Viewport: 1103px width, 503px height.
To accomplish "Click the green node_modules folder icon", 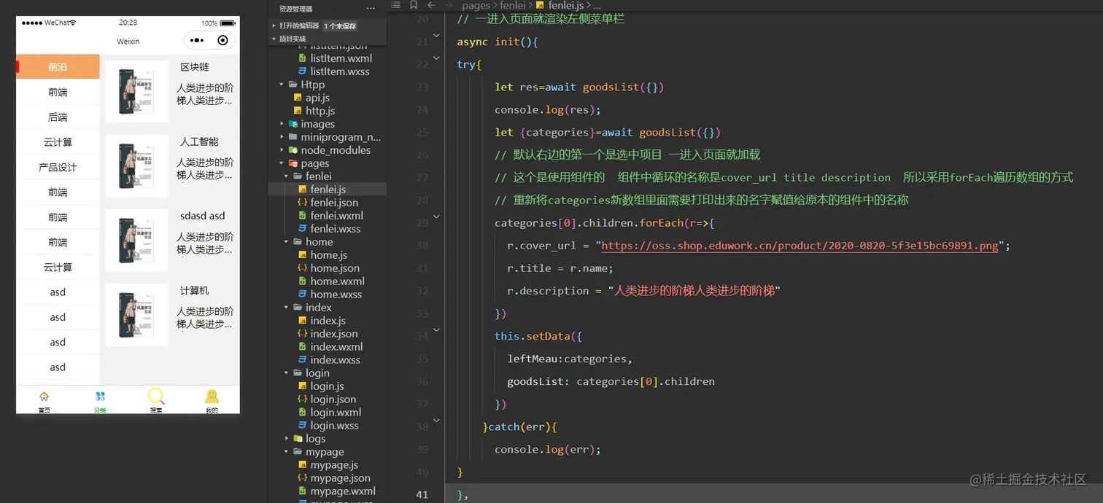I will coord(293,150).
